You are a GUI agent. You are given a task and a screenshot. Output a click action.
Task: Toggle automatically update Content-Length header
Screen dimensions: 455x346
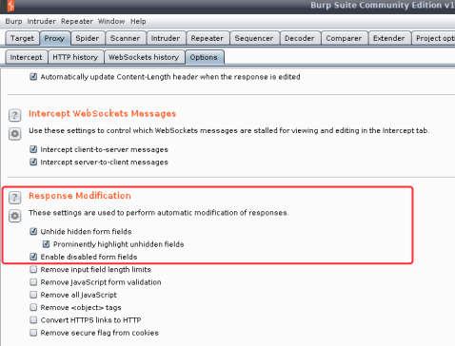point(33,77)
